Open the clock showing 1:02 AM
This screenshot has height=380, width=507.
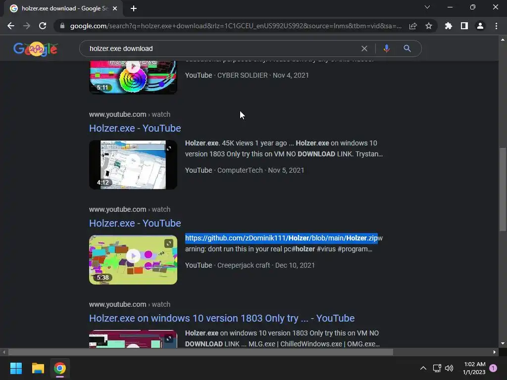[474, 368]
